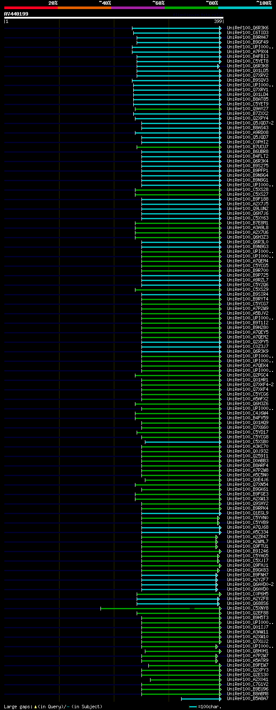This screenshot has width=276, height=710.
Task: Select the UniRef100_Q01LD5 label
Action: (x=248, y=70)
